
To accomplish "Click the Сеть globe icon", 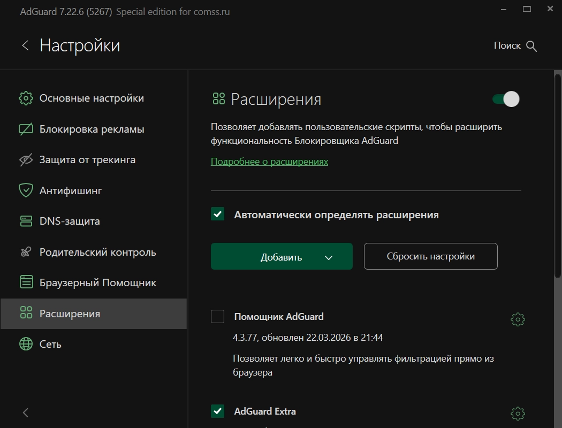I will pyautogui.click(x=26, y=344).
